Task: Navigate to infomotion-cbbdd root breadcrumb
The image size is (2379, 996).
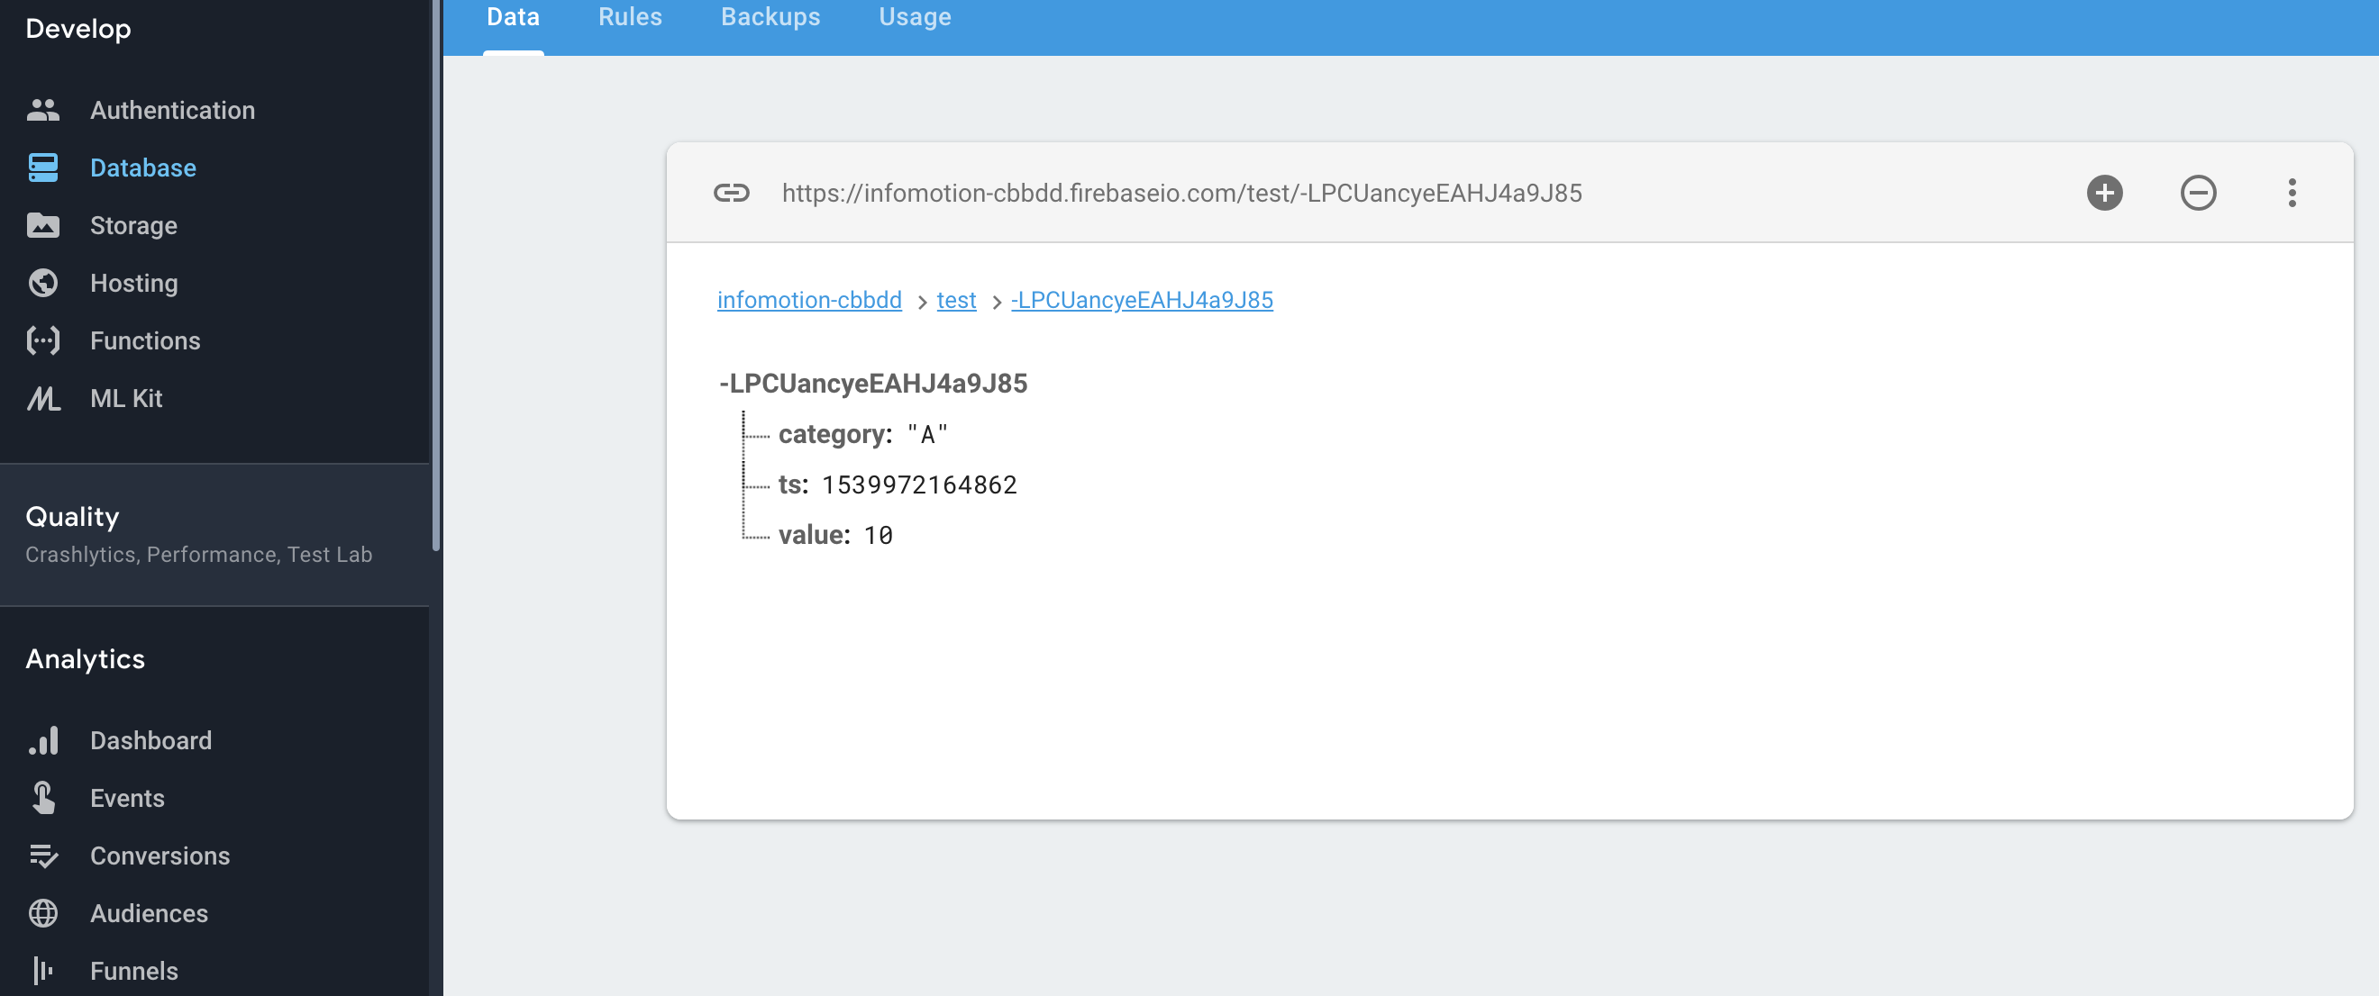Action: (809, 299)
